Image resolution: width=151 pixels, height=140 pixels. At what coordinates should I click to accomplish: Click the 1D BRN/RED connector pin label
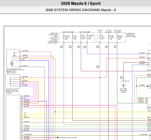click(x=25, y=102)
